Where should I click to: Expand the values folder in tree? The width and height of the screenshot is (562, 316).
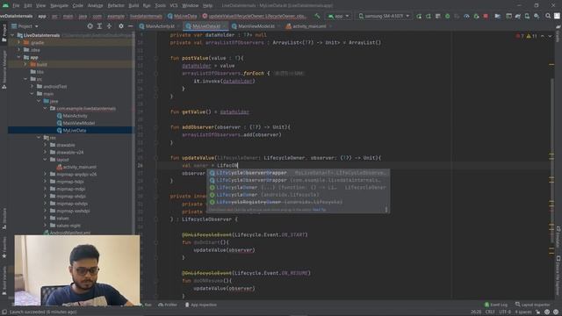click(46, 219)
